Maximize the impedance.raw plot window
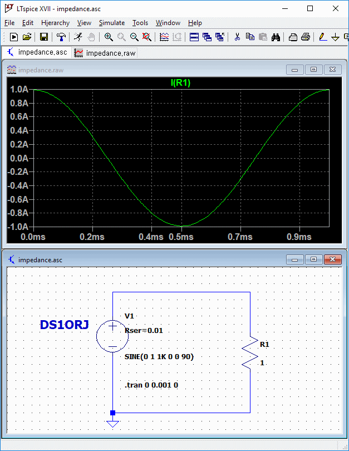This screenshot has height=451, width=349. click(313, 70)
